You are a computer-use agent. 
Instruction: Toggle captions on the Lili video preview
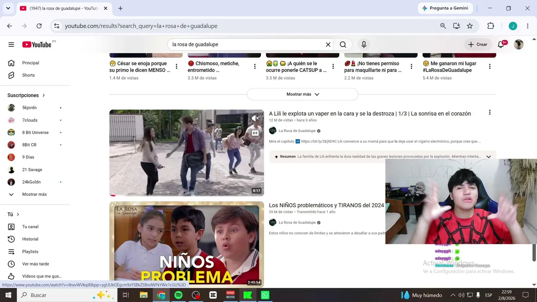[x=255, y=133]
